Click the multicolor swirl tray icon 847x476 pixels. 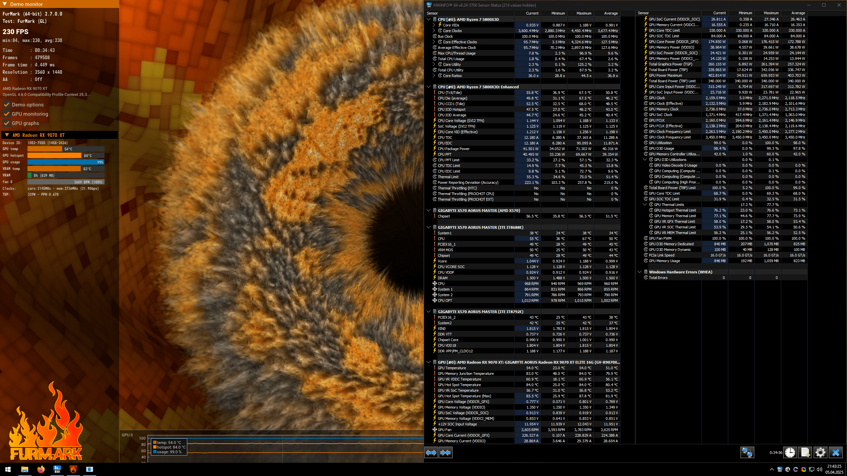click(x=804, y=469)
